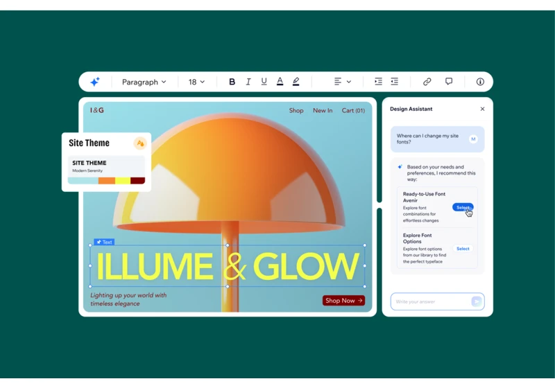Click the M user avatar in chat
This screenshot has width=555, height=388.
[473, 139]
